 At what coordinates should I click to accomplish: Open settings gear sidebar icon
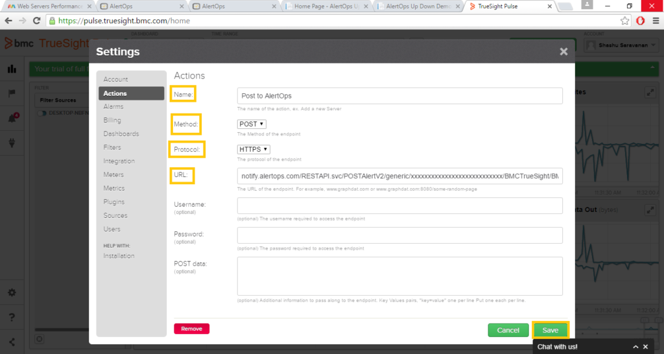pyautogui.click(x=12, y=292)
